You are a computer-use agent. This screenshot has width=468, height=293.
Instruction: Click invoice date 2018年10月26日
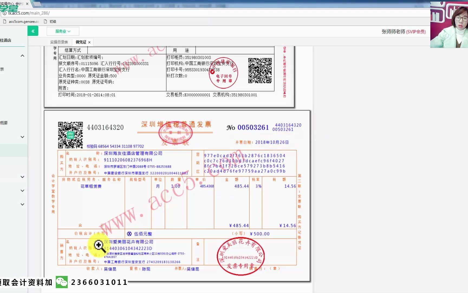tap(272, 142)
